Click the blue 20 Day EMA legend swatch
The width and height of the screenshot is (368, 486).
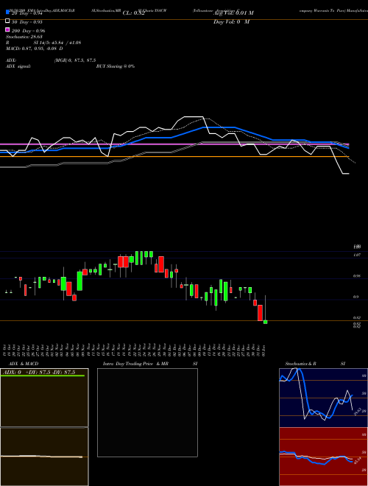(x=7, y=13)
